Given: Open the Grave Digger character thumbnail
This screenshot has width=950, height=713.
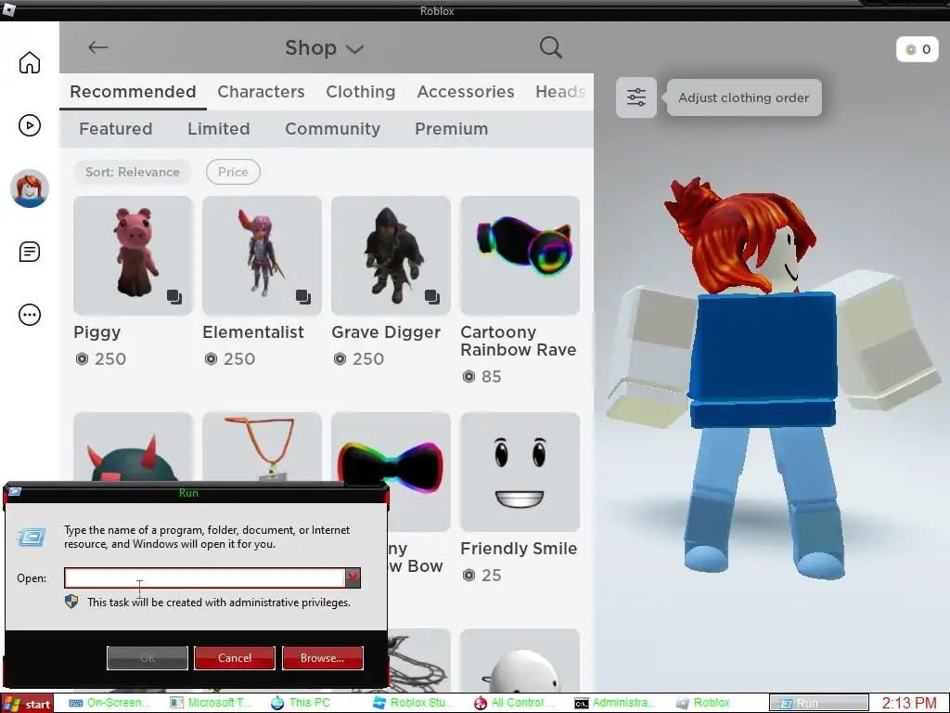Looking at the screenshot, I should click(391, 255).
